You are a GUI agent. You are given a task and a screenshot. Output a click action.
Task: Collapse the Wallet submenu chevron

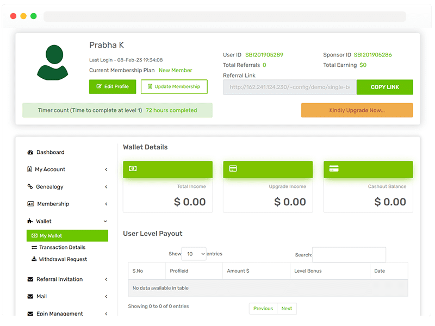106,222
